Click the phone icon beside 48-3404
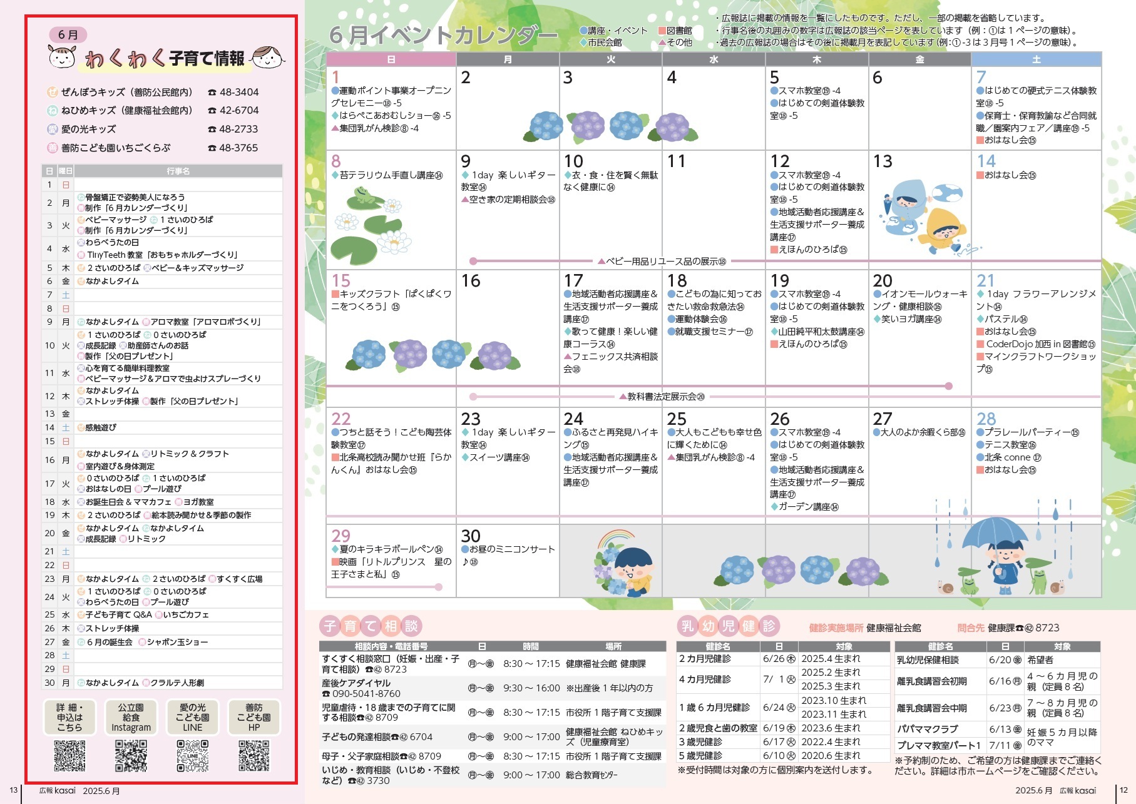This screenshot has width=1136, height=804. tap(212, 93)
